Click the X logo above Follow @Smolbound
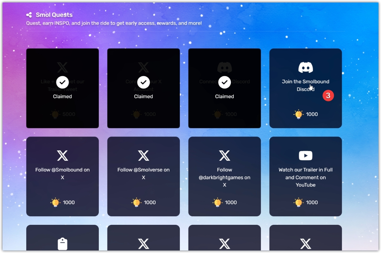 [x=62, y=155]
